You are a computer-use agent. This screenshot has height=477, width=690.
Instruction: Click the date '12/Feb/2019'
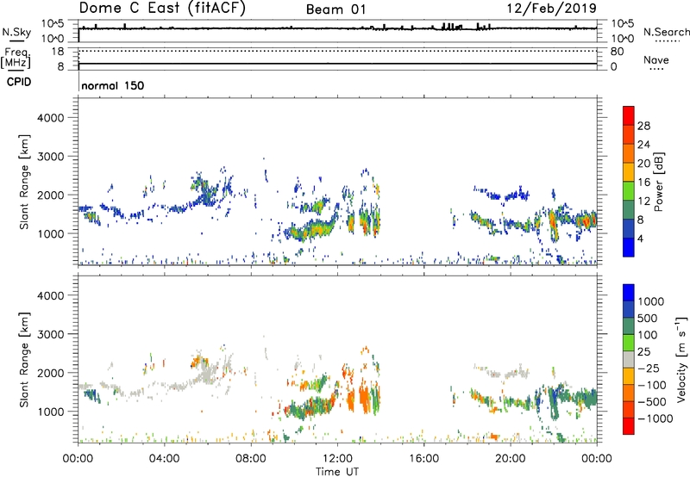tap(551, 9)
